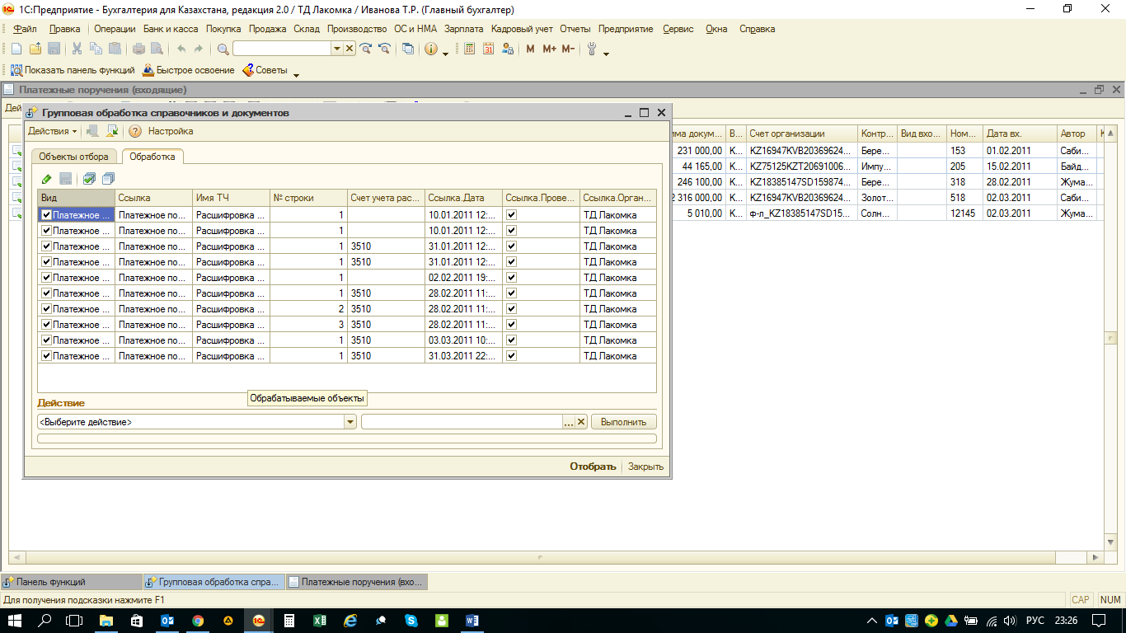The height and width of the screenshot is (633, 1126).
Task: Click the Выполнить button
Action: [624, 422]
